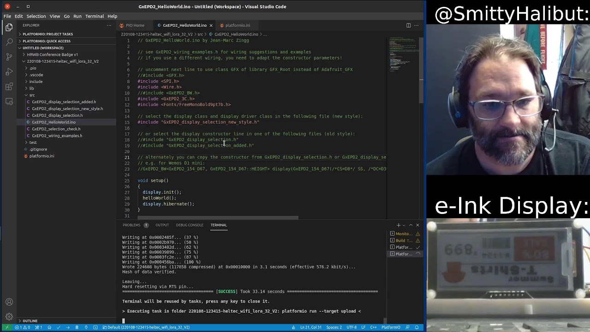Open the notifications bell in status bar
This screenshot has height=332, width=590.
417,327
